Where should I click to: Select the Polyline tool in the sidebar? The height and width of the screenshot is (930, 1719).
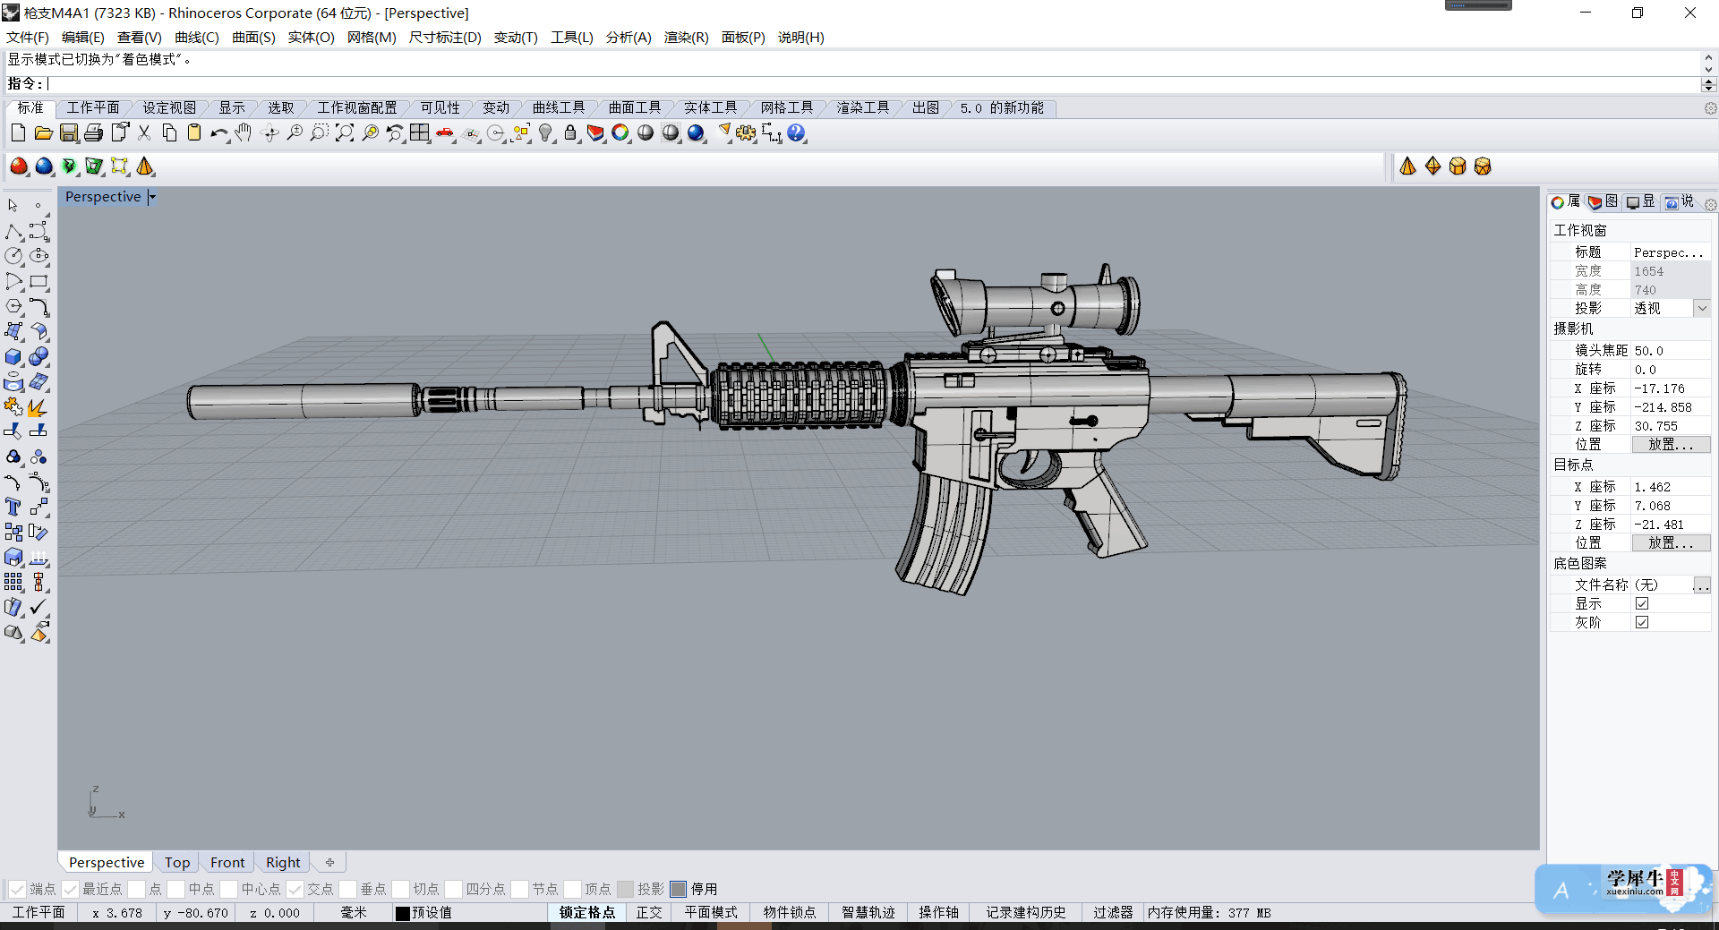(13, 232)
